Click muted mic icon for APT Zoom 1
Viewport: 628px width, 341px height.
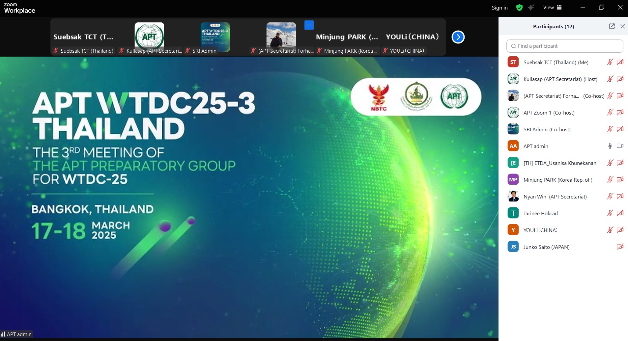[610, 112]
